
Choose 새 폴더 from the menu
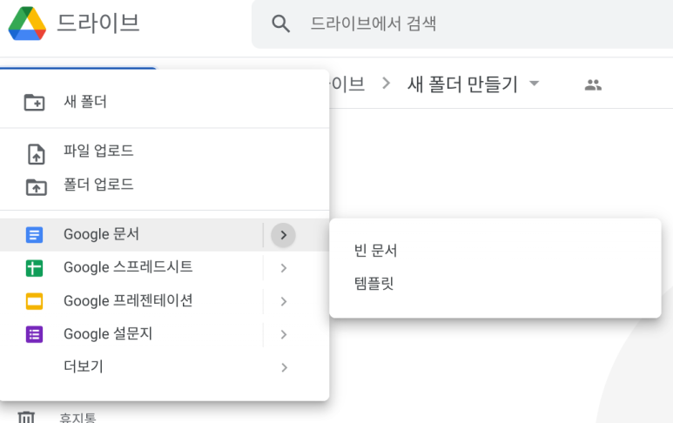point(165,102)
